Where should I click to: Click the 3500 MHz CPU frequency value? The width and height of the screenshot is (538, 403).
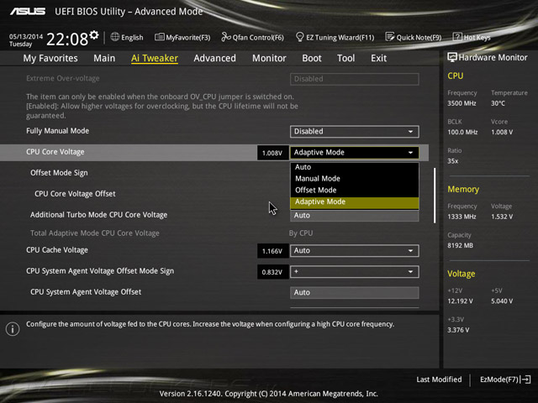pyautogui.click(x=462, y=103)
